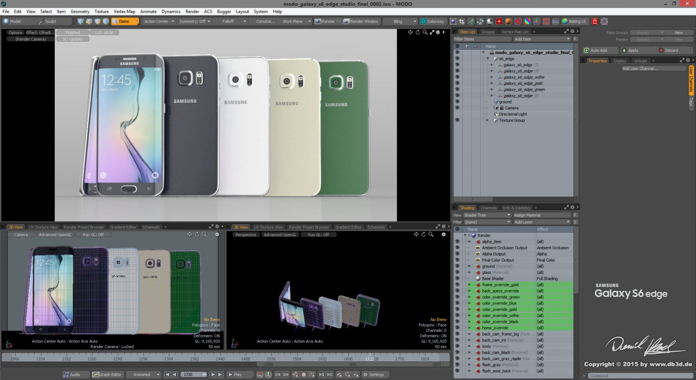Click the Command input field
Viewport: 696px width, 380px height.
point(639,375)
